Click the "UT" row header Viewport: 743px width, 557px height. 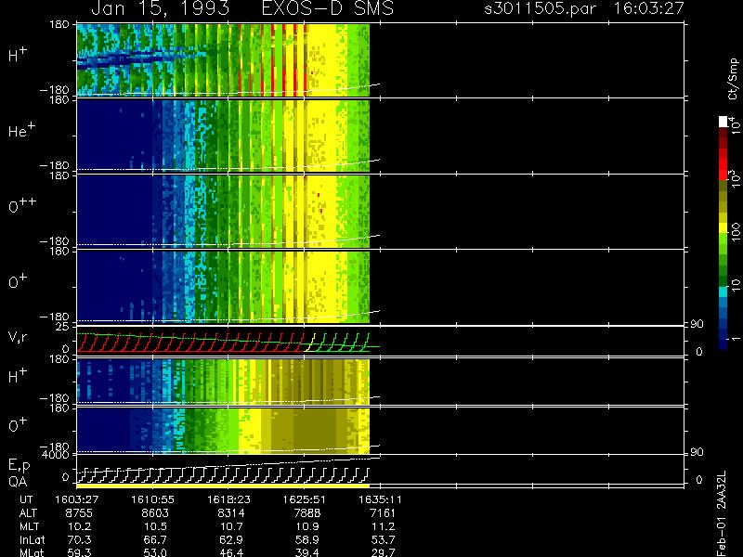coord(26,499)
